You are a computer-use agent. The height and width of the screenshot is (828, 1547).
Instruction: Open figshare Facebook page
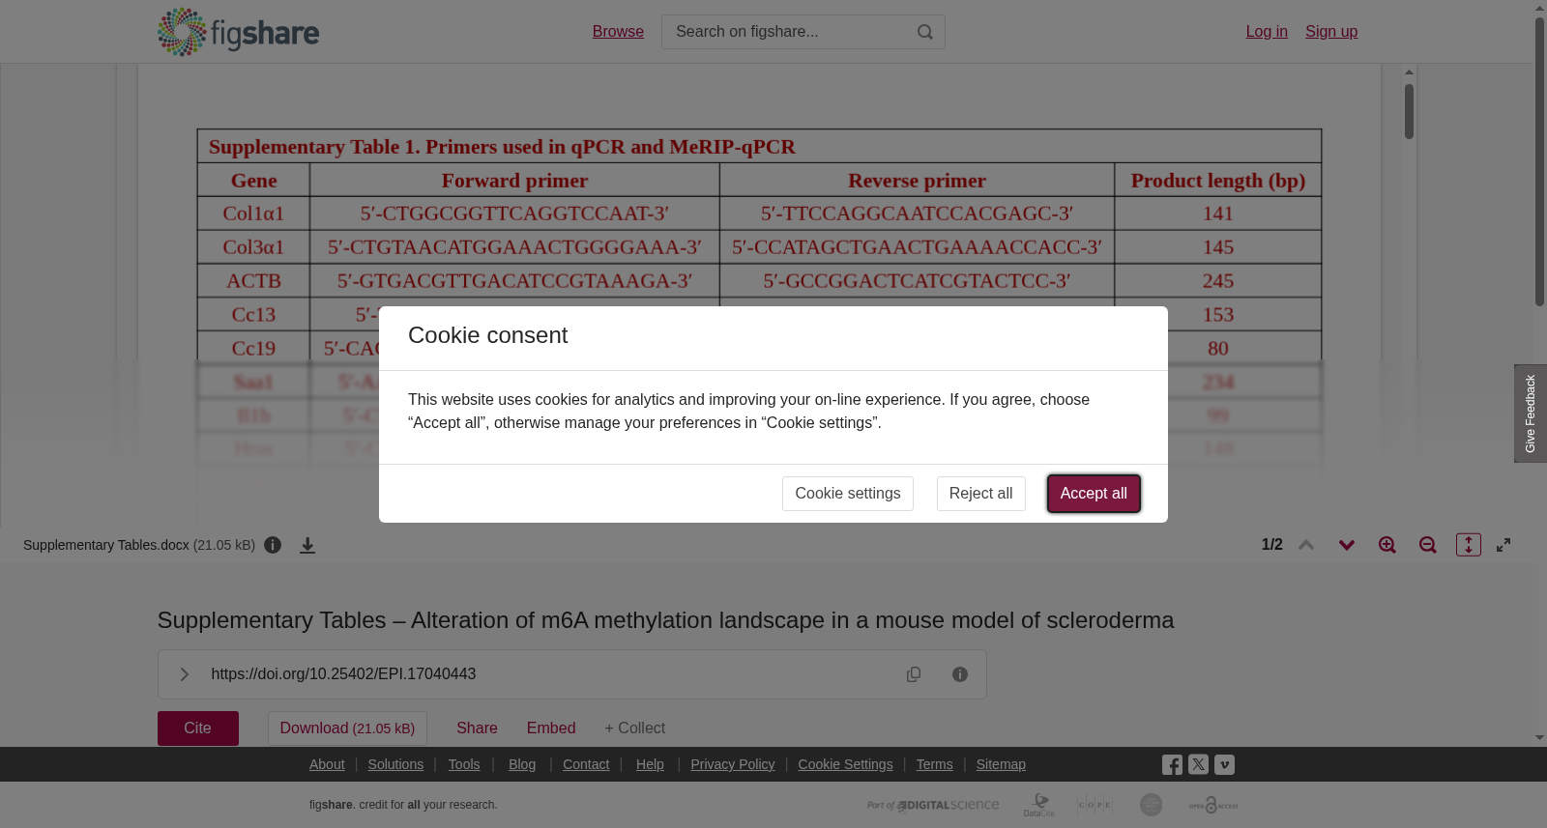pos(1172,765)
